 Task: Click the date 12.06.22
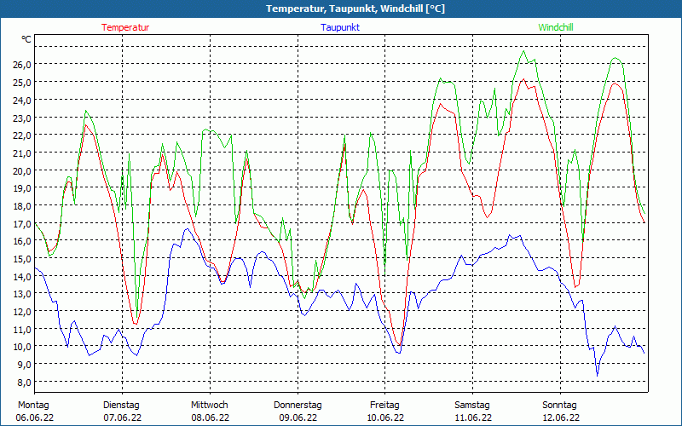click(561, 417)
